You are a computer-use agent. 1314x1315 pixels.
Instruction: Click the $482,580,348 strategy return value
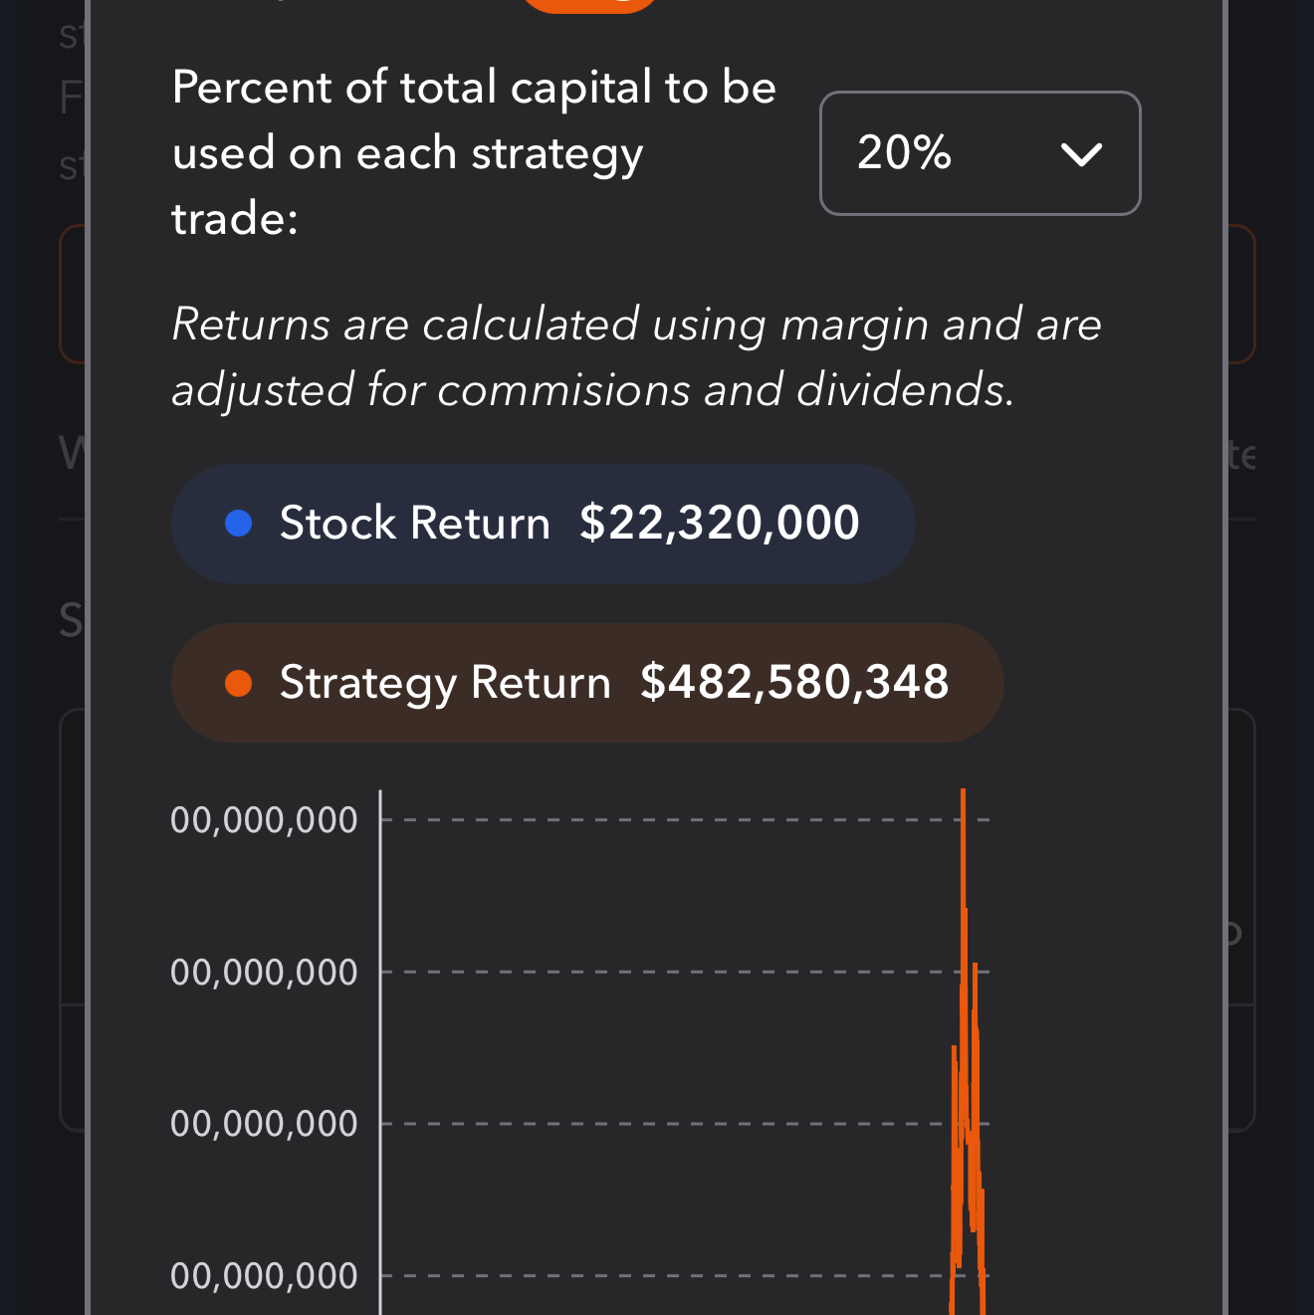click(793, 683)
